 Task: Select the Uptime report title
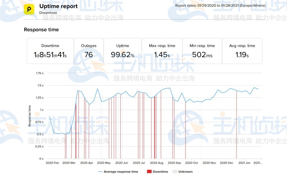(58, 6)
